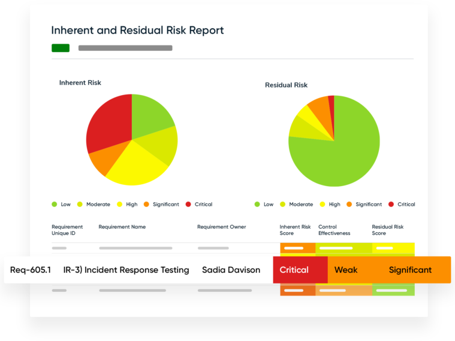455x341 pixels.
Task: Toggle Low legend dot under Inherent Risk
Action: [55, 205]
